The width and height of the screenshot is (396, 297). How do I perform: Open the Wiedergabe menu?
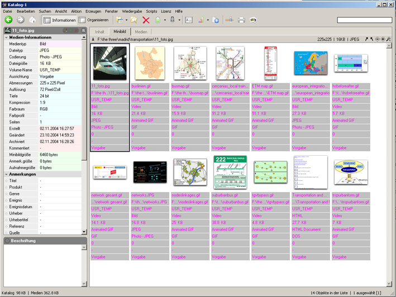click(x=132, y=11)
